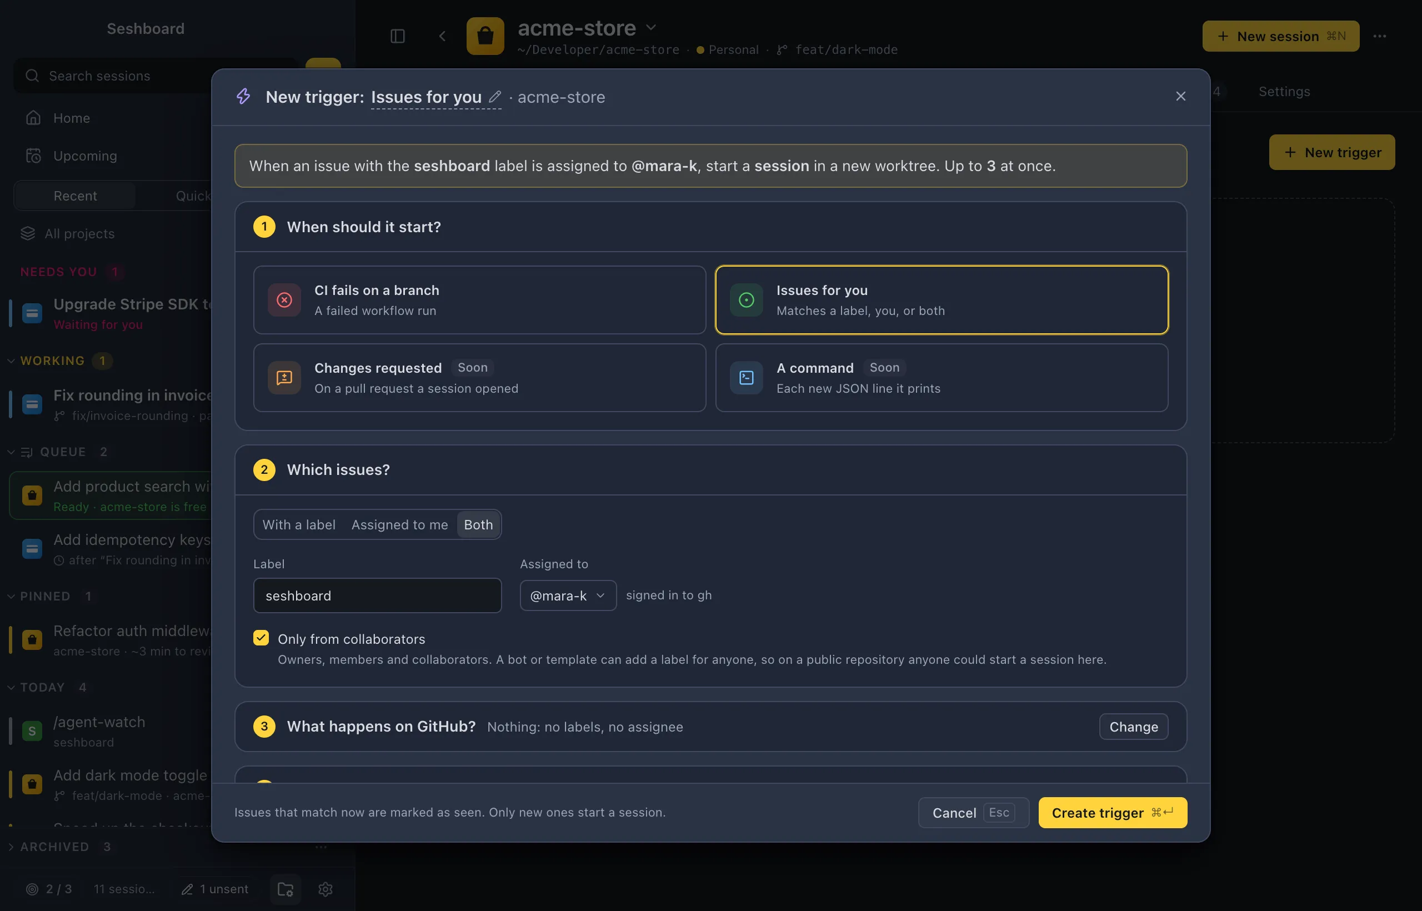Collapse the QUEUE section
The image size is (1422, 911).
tap(11, 452)
